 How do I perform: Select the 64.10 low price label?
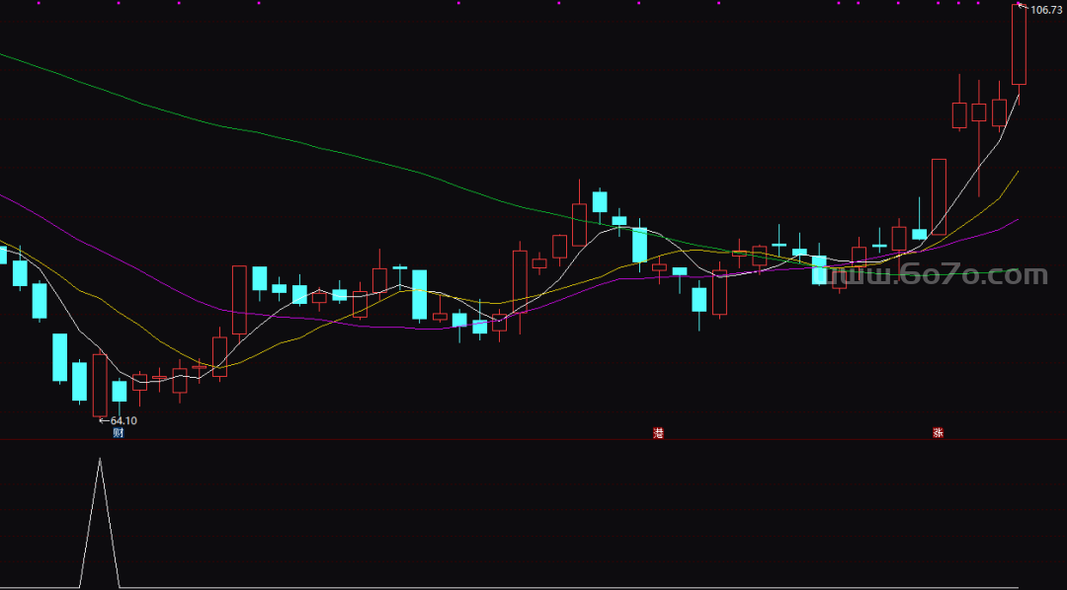click(x=123, y=421)
